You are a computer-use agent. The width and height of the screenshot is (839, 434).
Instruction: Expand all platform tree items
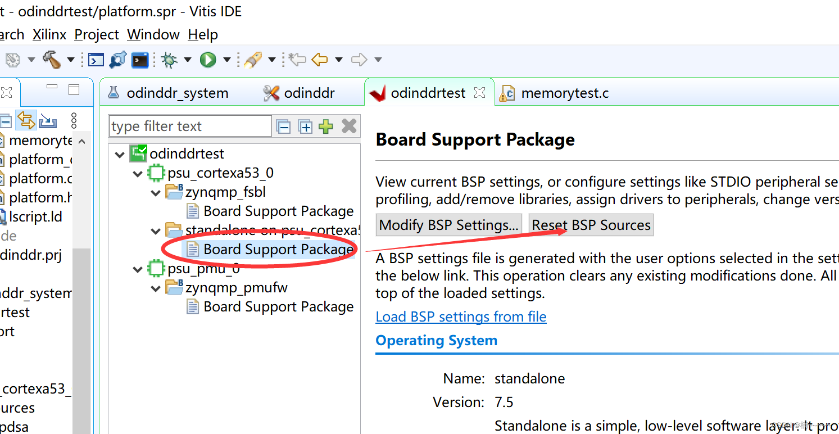point(305,126)
